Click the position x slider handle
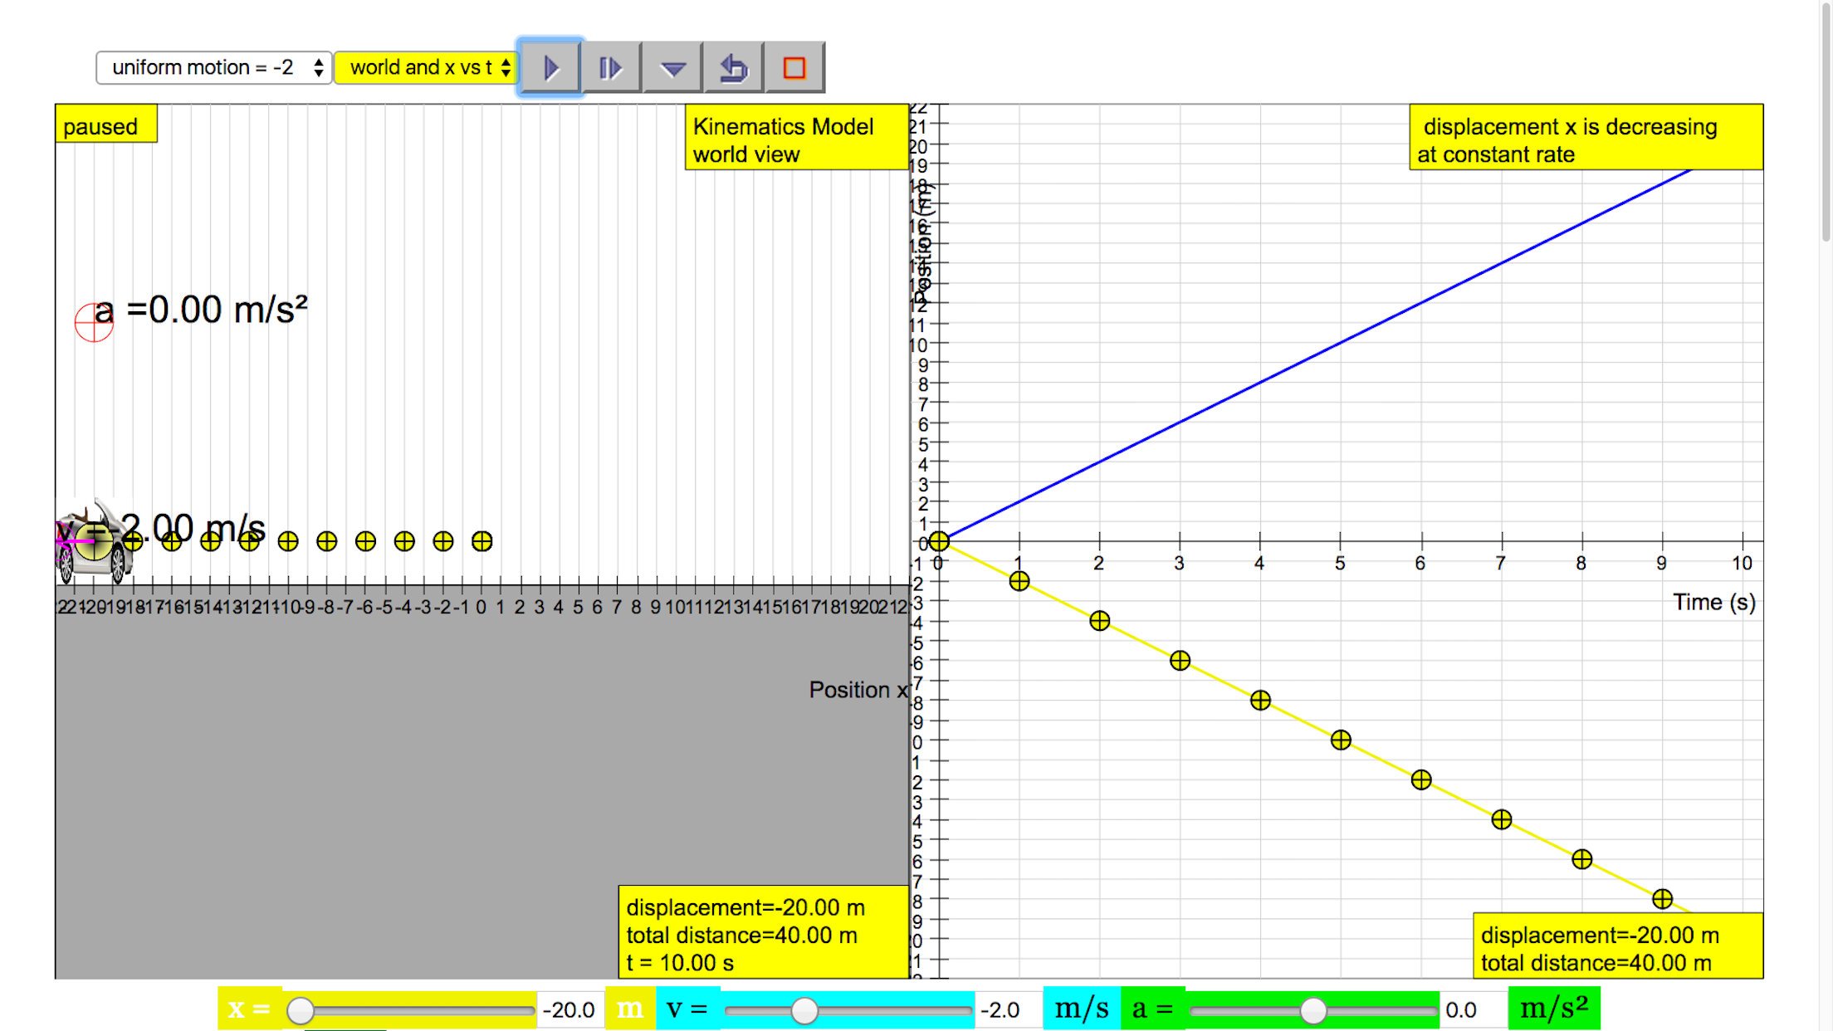 tap(300, 1010)
